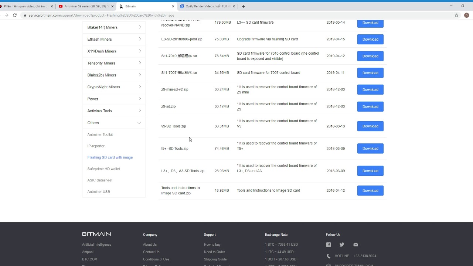473x266 pixels.
Task: Click the BITMAIN footer logo
Action: tap(96, 234)
